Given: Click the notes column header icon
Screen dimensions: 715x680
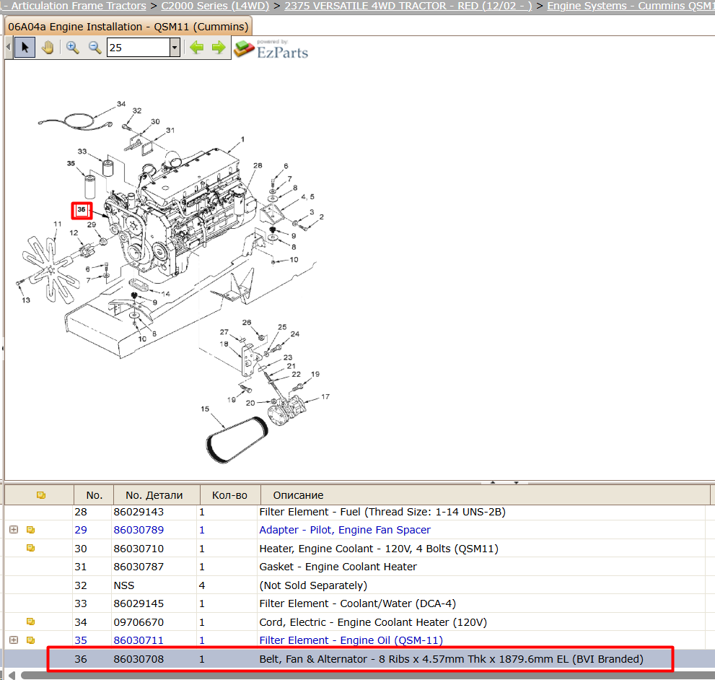Looking at the screenshot, I should (41, 495).
